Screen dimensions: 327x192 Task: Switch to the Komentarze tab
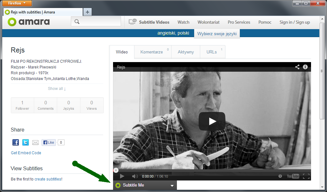pos(153,52)
